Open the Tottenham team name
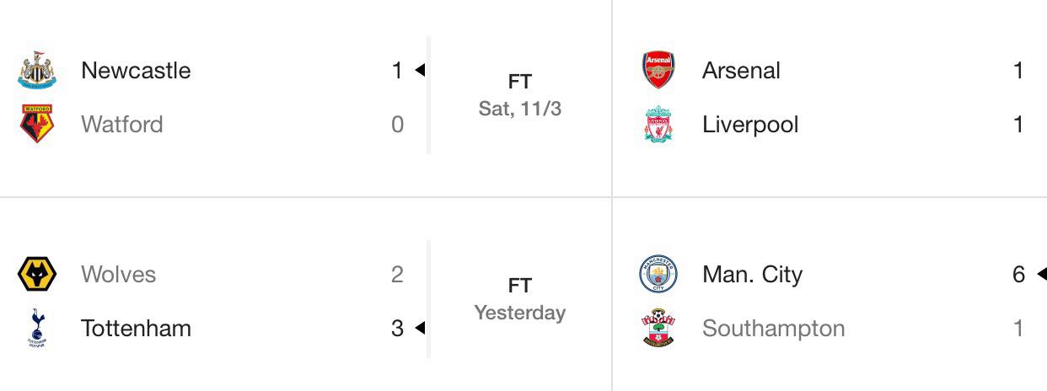 click(x=136, y=328)
